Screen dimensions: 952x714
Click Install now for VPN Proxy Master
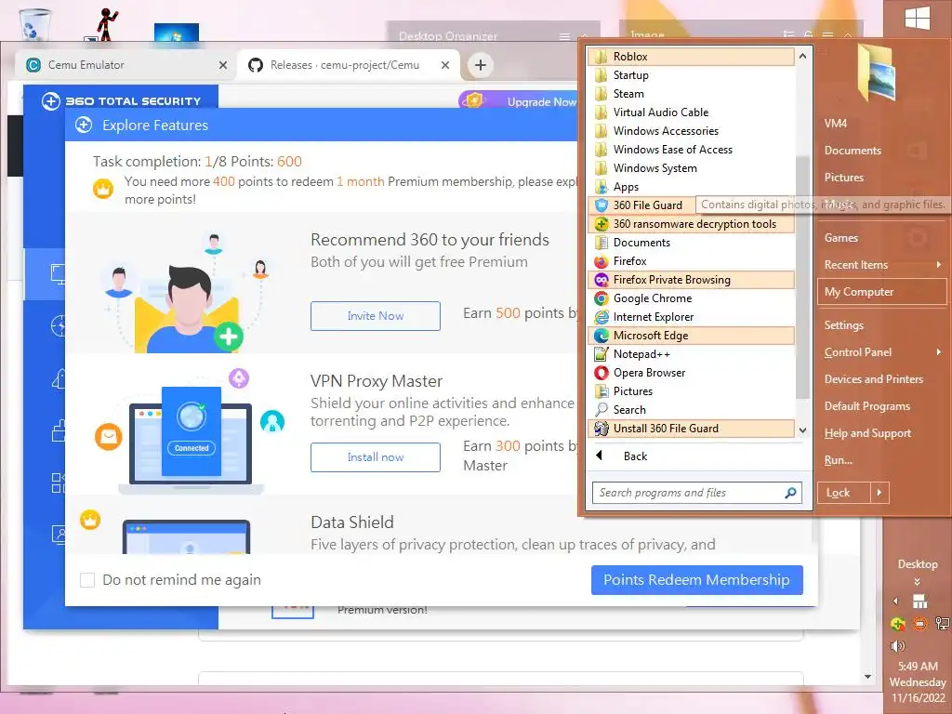tap(376, 457)
